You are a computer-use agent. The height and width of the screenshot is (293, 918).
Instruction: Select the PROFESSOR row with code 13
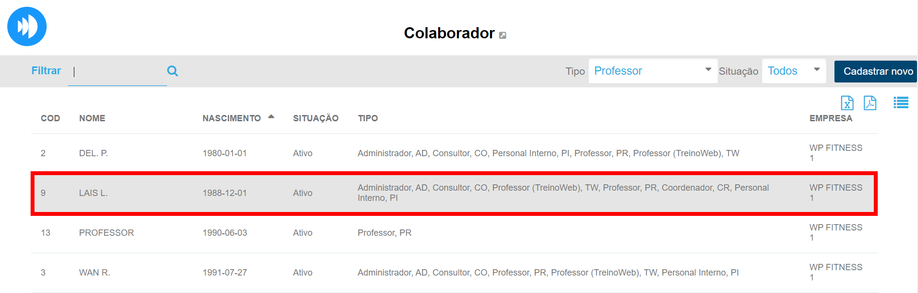tap(106, 233)
